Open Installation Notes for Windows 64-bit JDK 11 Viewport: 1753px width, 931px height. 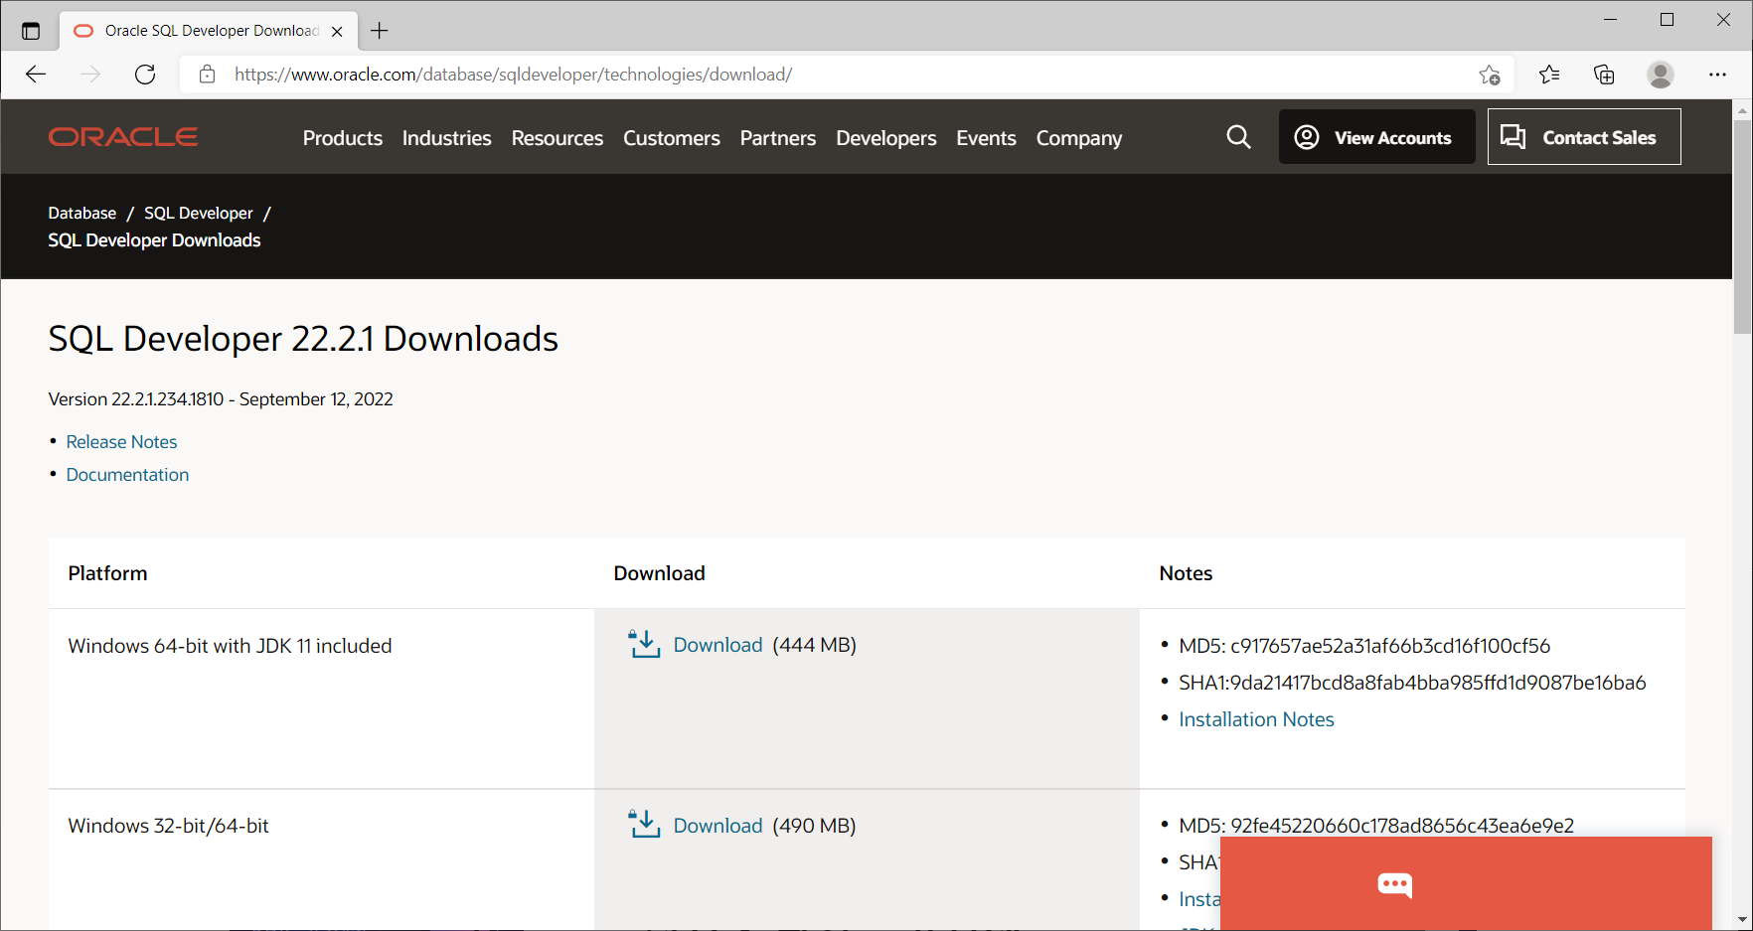point(1257,719)
